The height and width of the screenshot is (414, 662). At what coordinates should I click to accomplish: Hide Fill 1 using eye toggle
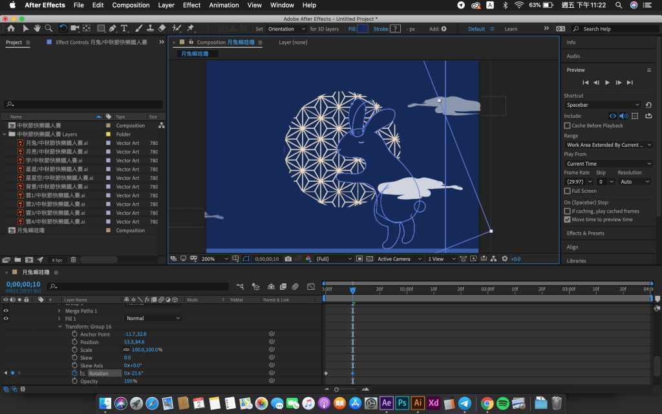click(6, 318)
